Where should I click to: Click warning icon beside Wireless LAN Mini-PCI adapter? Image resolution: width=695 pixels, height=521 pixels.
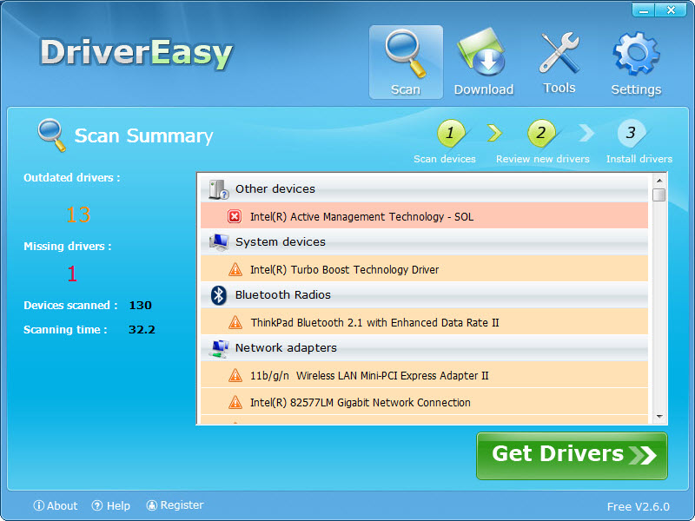pos(235,375)
